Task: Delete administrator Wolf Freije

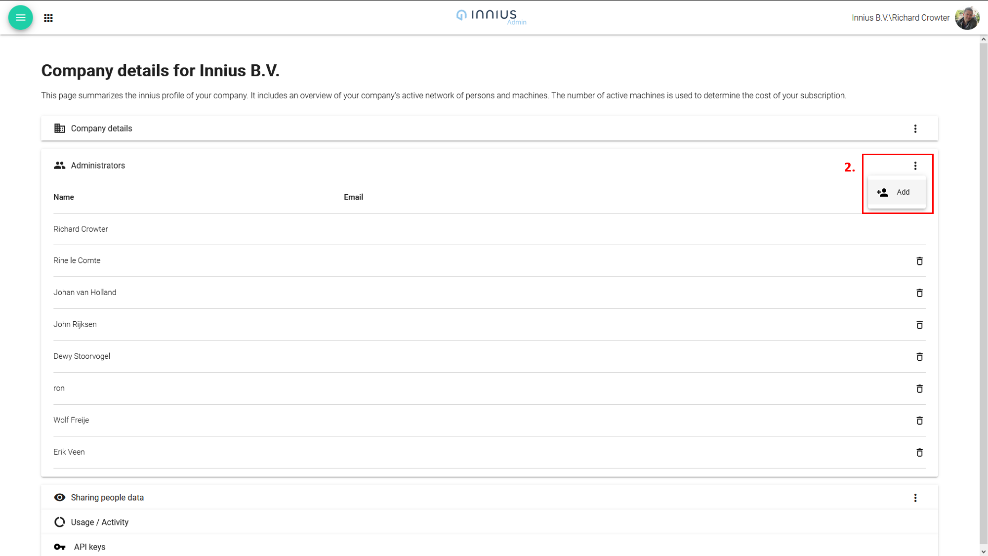Action: pyautogui.click(x=919, y=421)
